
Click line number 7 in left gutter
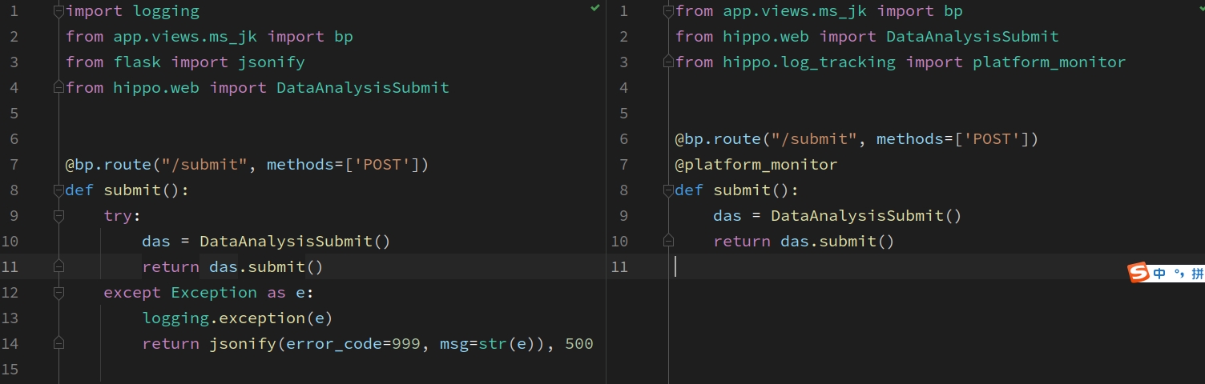[14, 165]
